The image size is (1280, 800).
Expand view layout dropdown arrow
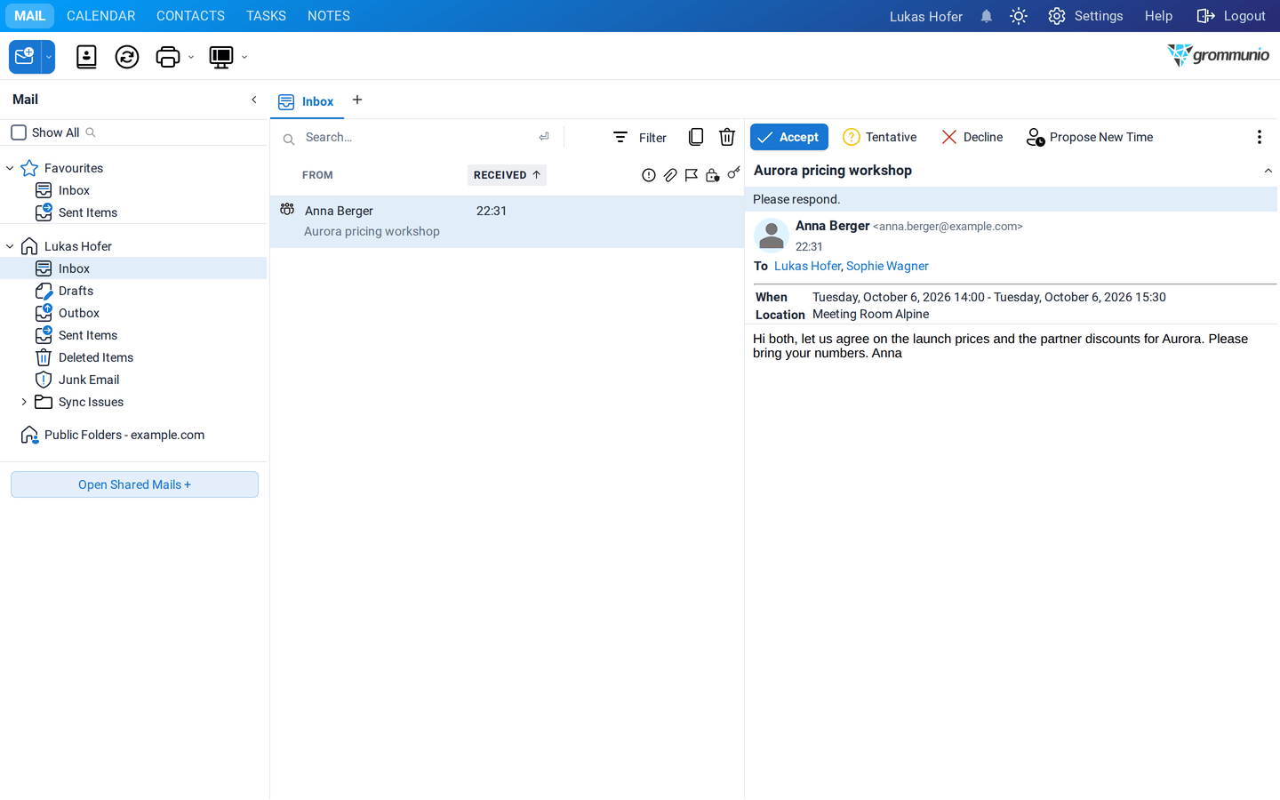[x=244, y=58]
